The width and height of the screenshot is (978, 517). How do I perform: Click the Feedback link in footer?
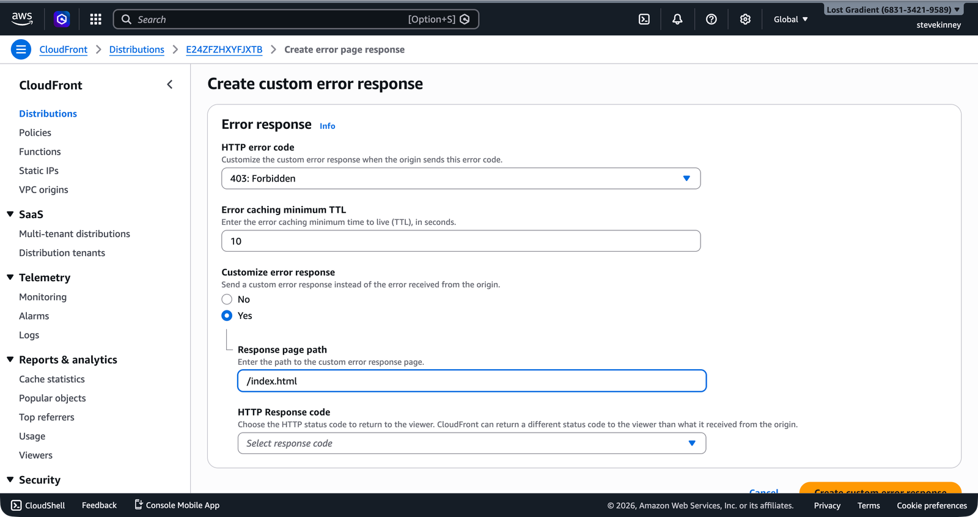point(99,505)
